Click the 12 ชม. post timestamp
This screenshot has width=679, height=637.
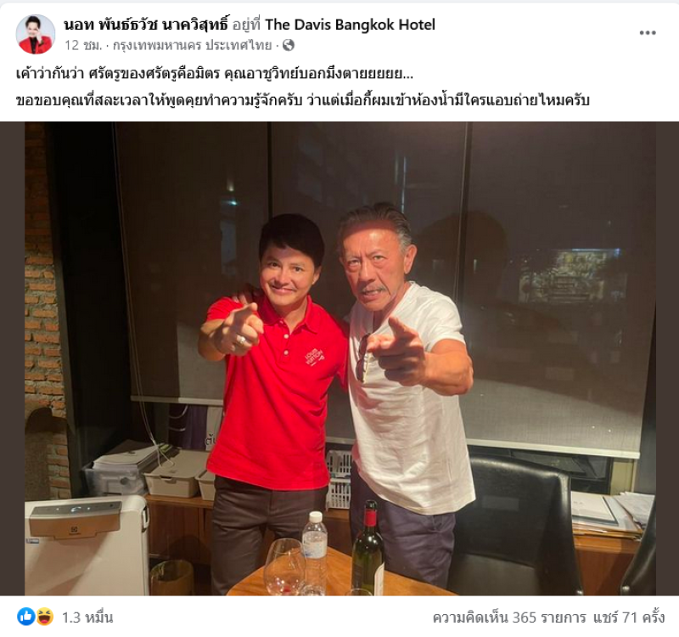click(x=83, y=45)
